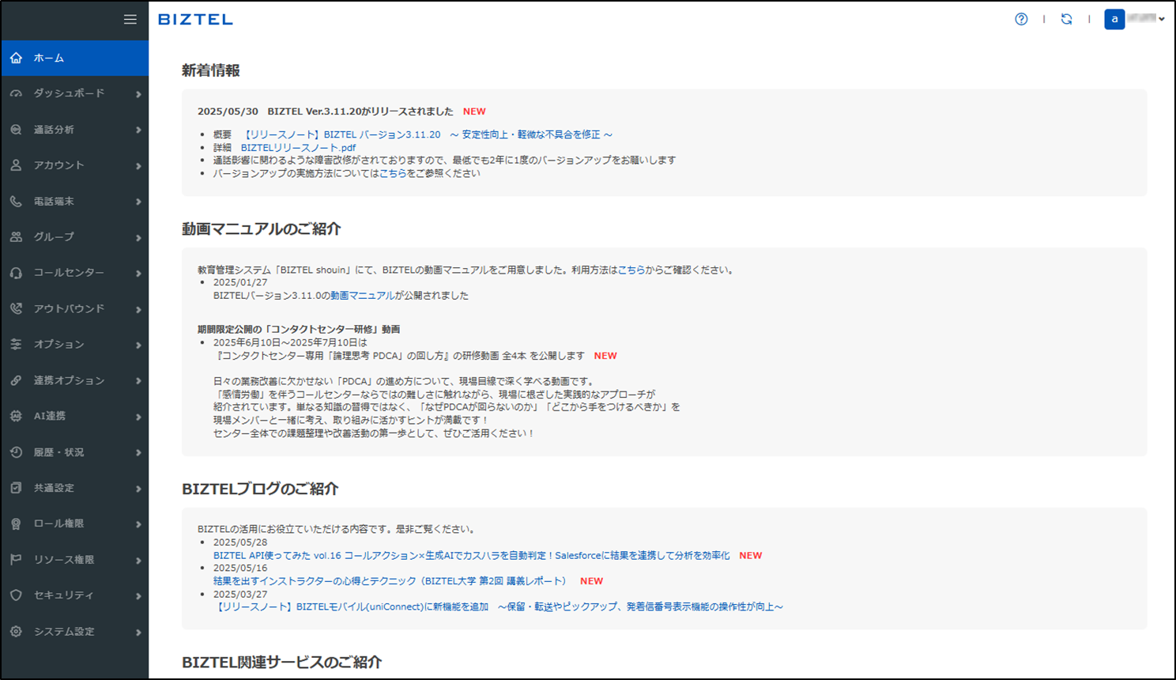Click the BIZTELブログのご紹介 heading
The height and width of the screenshot is (680, 1176).
260,489
